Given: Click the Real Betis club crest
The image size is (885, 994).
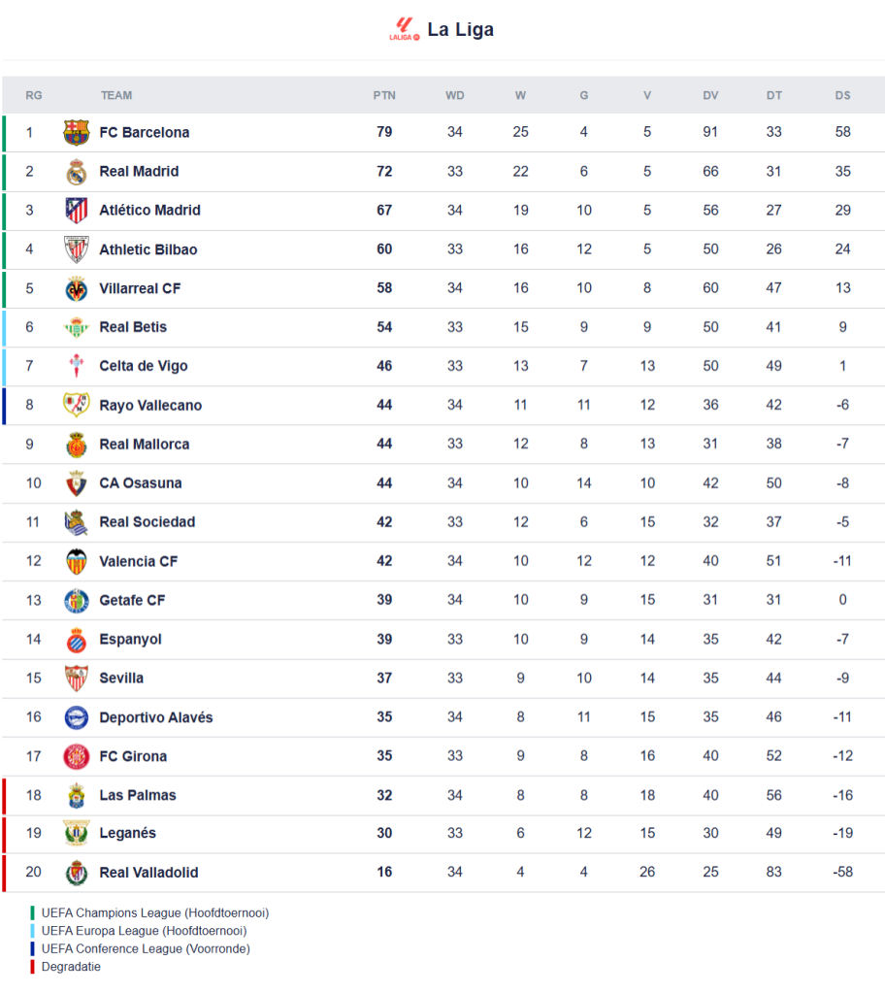Looking at the screenshot, I should (77, 327).
